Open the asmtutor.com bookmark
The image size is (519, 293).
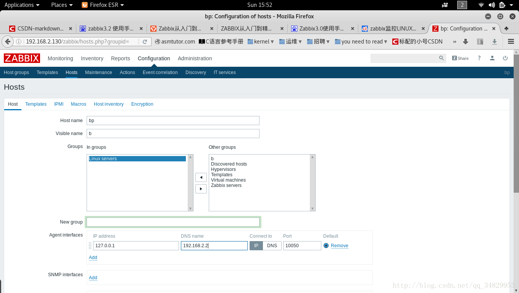tap(175, 42)
